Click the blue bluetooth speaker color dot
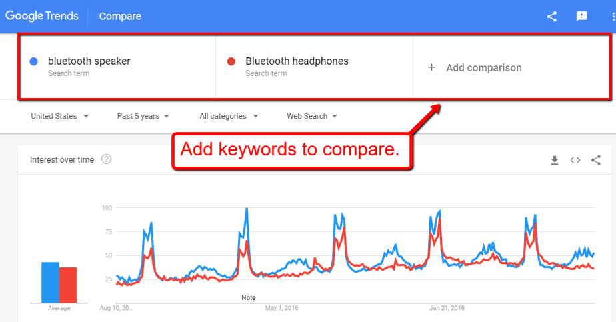This screenshot has height=322, width=616. click(34, 61)
